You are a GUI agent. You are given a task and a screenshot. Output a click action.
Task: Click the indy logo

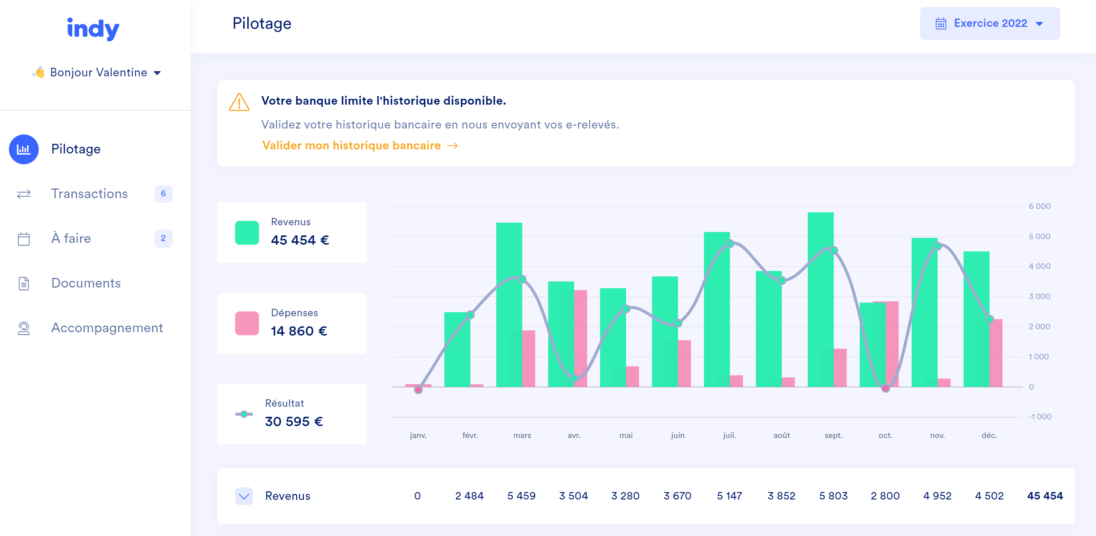pos(93,29)
